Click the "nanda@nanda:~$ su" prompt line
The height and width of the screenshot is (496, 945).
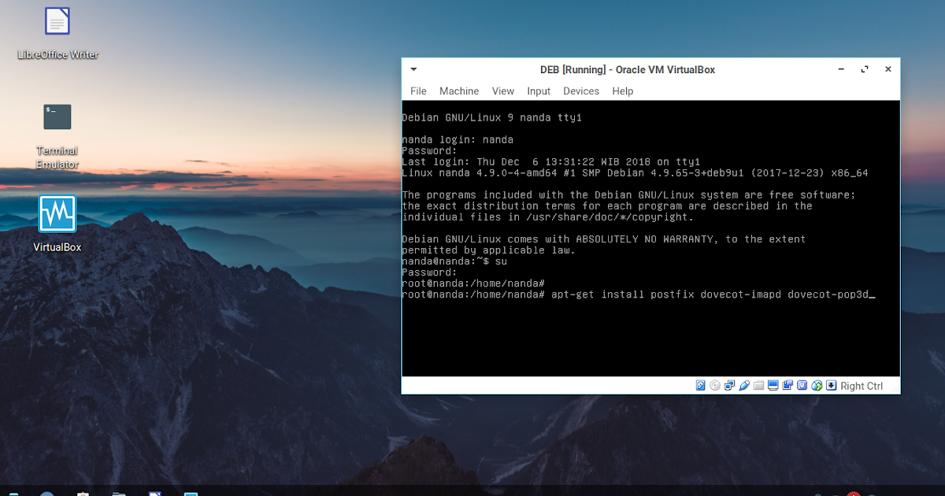454,261
